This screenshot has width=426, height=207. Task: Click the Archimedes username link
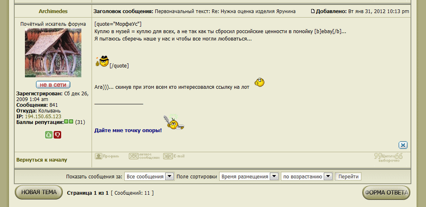[x=53, y=11]
